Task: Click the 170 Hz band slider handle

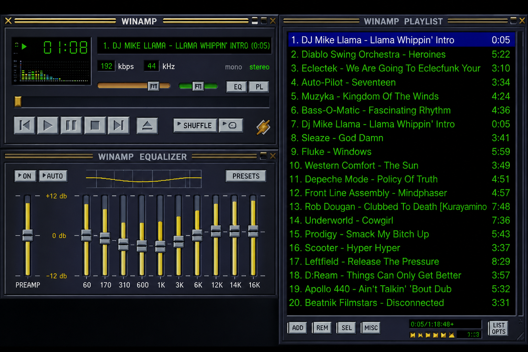Action: tap(105, 238)
